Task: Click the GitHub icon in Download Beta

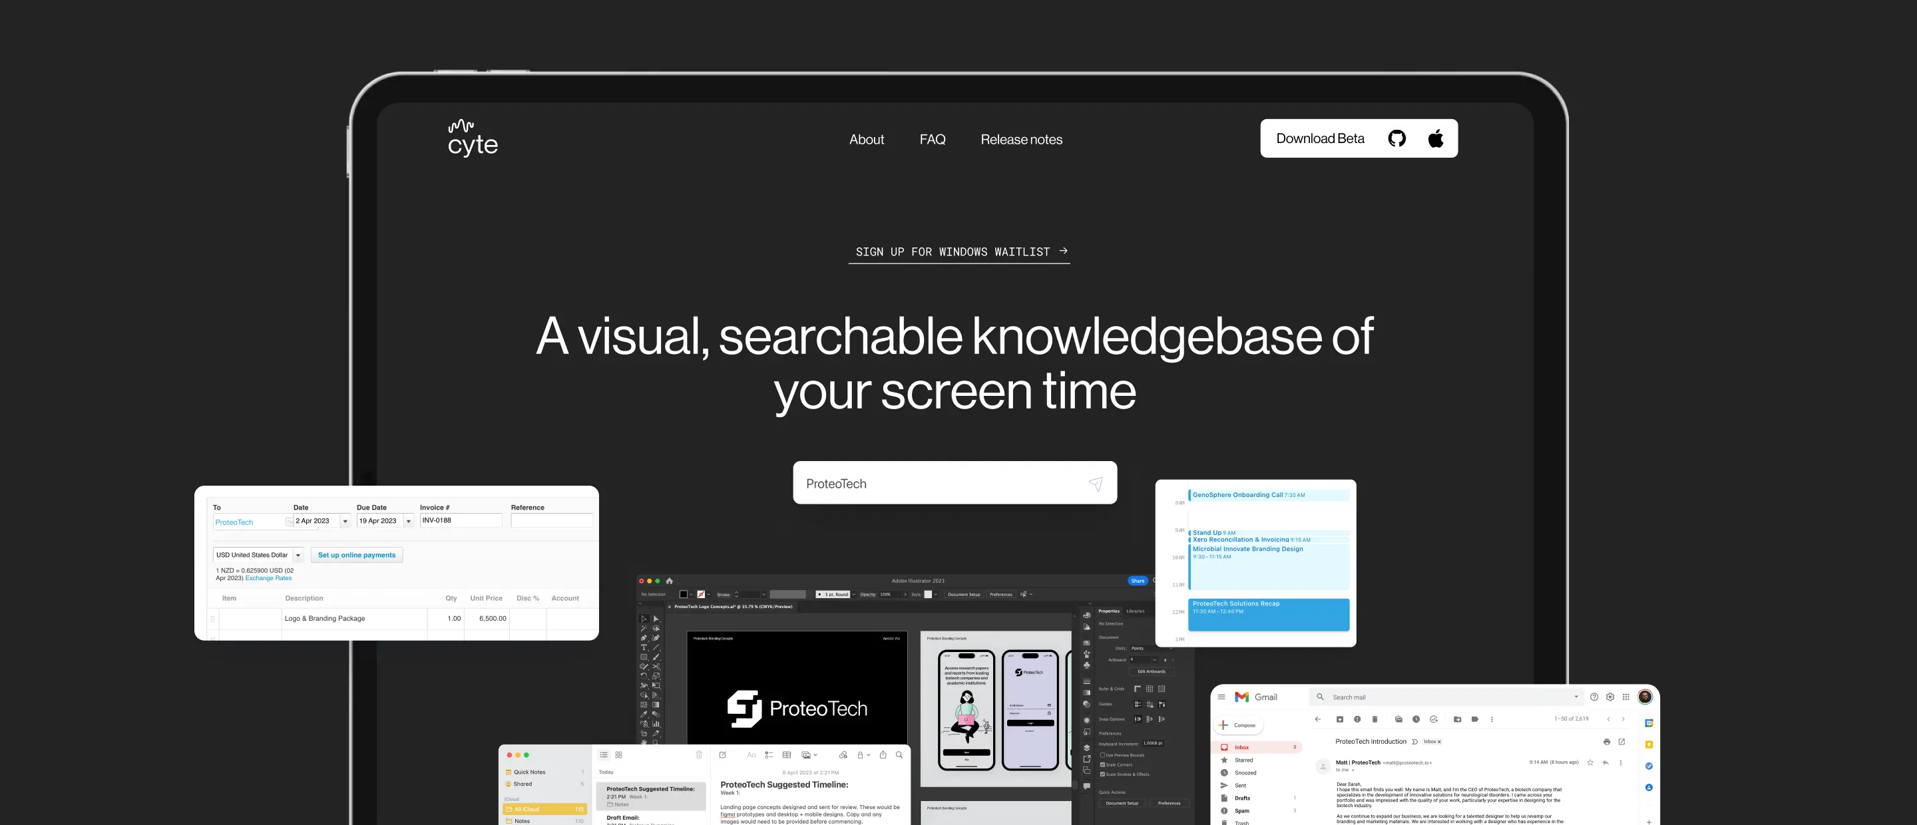Action: pyautogui.click(x=1397, y=138)
